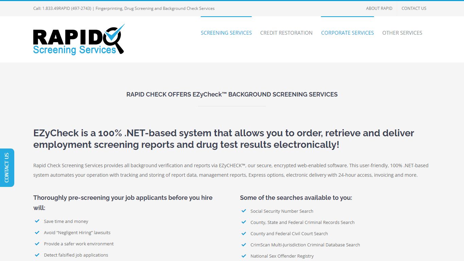Select 'CrimScan Multi-Jurisdiction Criminal Database Search'
This screenshot has height=261, width=464.
(305, 245)
